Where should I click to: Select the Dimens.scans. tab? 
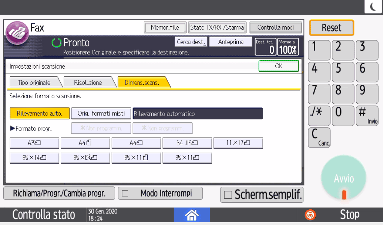(x=142, y=82)
